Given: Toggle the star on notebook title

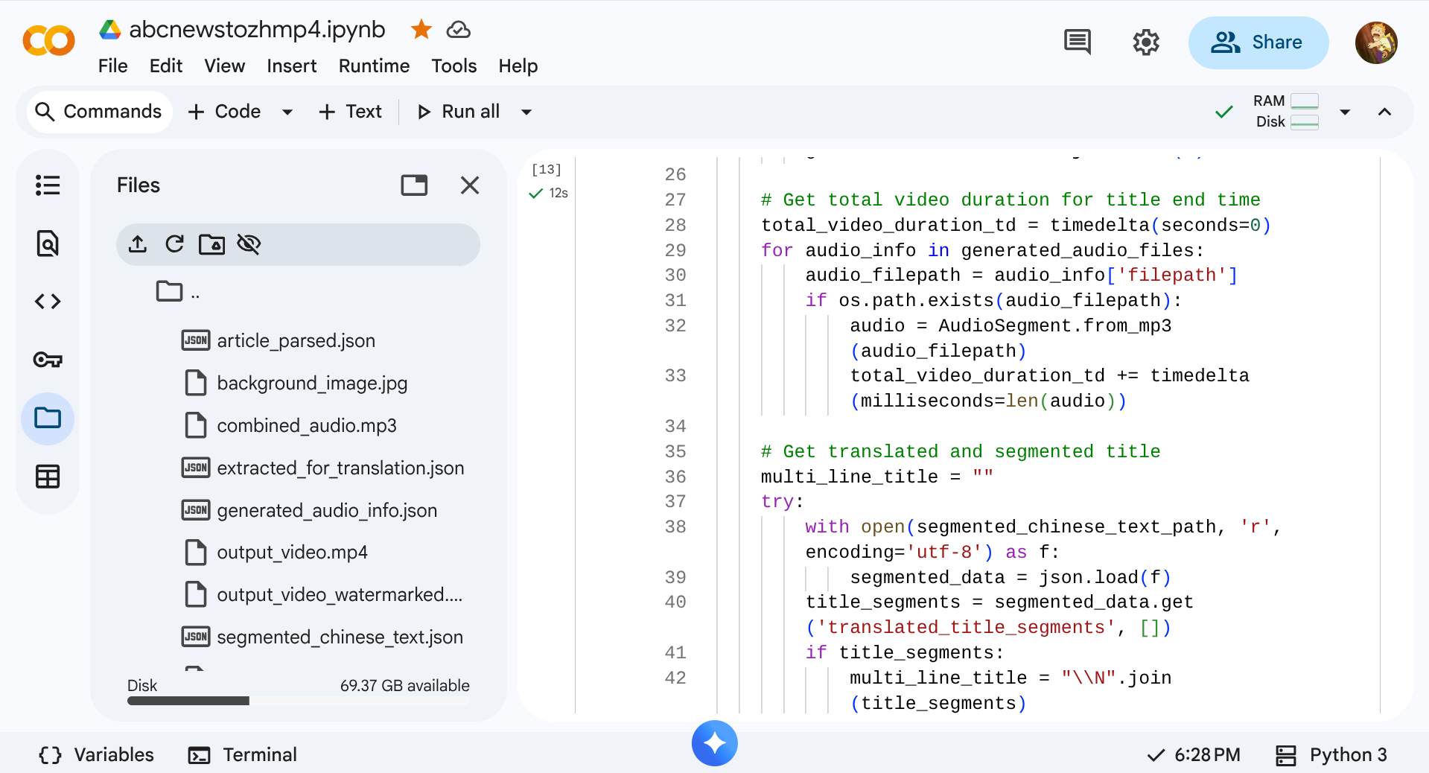Looking at the screenshot, I should coord(421,30).
